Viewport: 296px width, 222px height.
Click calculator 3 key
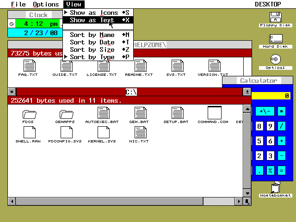tap(270, 156)
